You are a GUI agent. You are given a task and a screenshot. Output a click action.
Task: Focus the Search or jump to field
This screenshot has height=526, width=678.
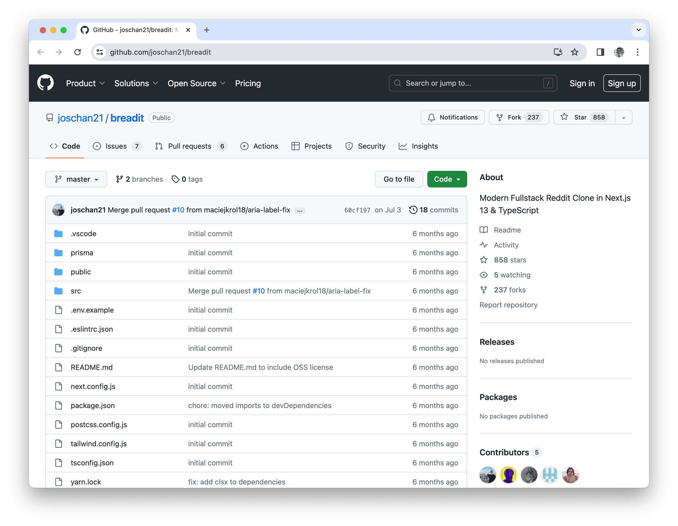(x=473, y=83)
